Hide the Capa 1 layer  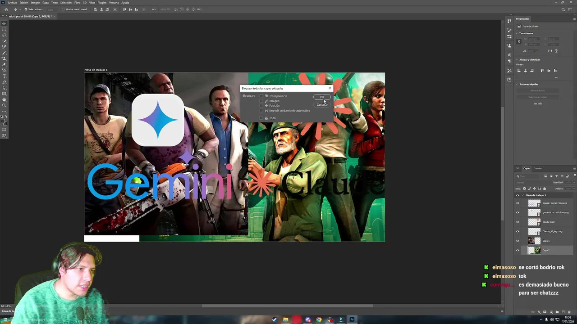(x=517, y=241)
